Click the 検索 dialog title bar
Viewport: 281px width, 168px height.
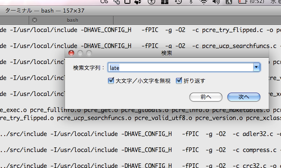click(167, 53)
